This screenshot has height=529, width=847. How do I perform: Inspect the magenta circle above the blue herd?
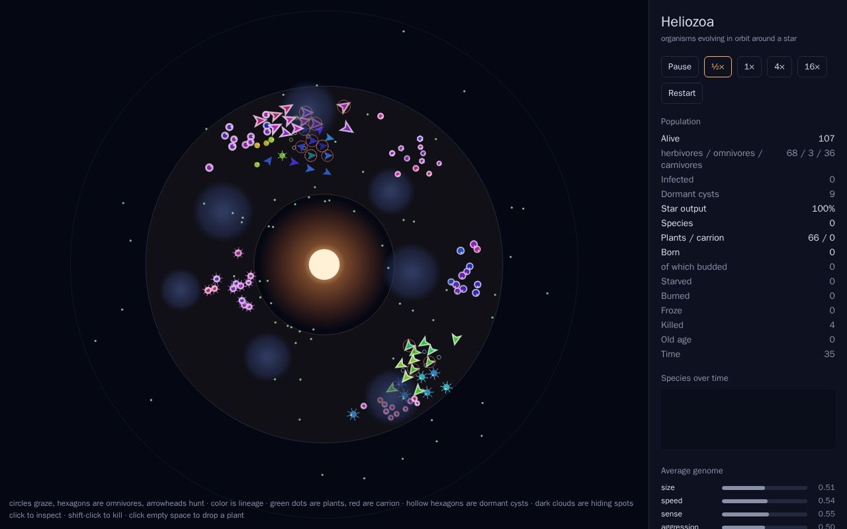point(477,249)
